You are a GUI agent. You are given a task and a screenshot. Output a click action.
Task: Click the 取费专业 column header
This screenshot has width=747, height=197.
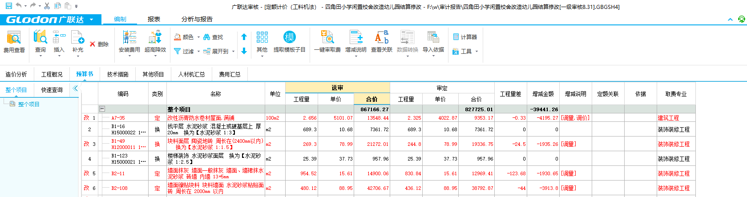pyautogui.click(x=676, y=94)
